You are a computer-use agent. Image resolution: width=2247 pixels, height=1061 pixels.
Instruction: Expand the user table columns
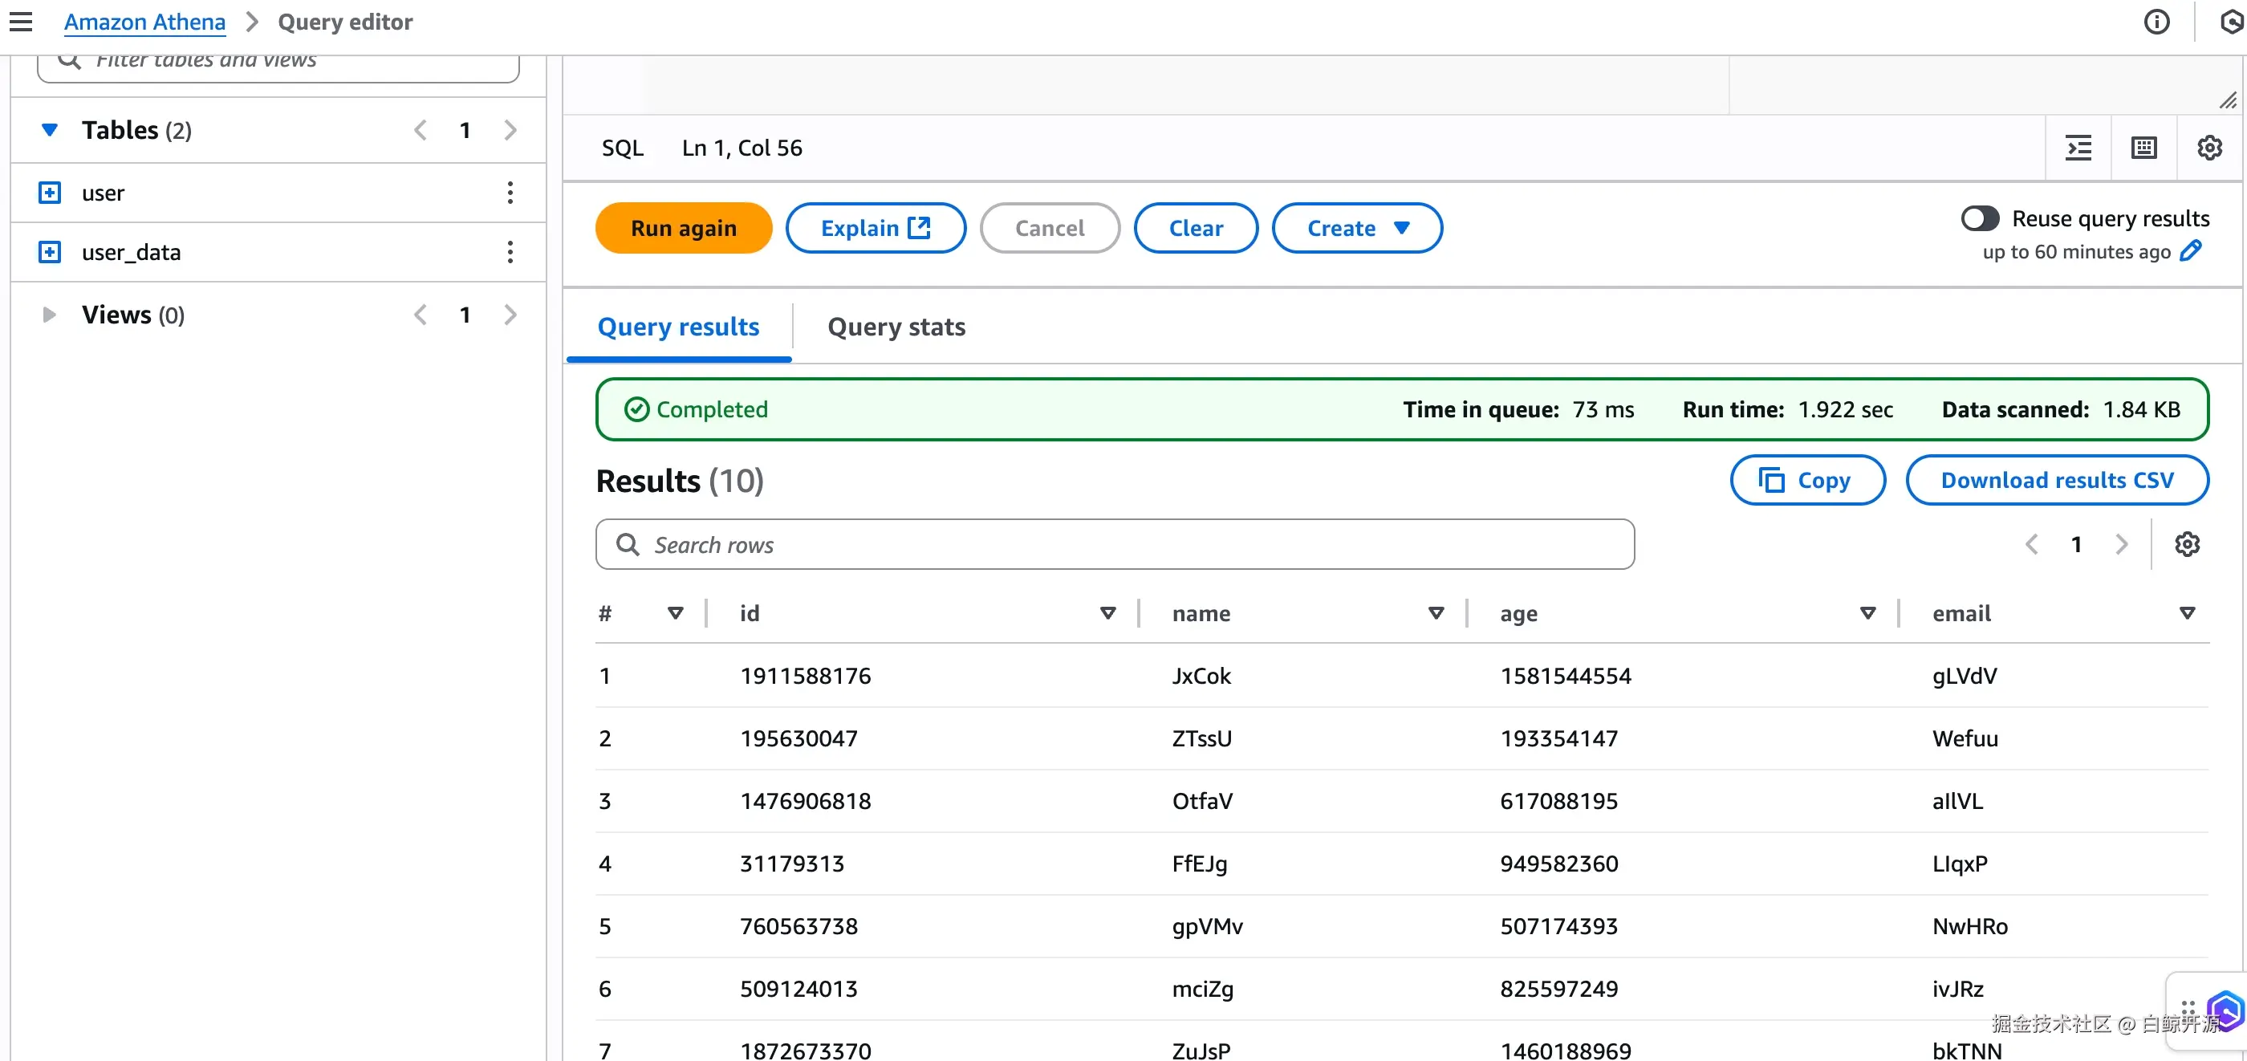50,193
